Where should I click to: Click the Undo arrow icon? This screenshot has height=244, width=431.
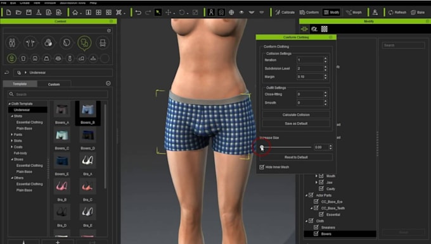coord(138,13)
